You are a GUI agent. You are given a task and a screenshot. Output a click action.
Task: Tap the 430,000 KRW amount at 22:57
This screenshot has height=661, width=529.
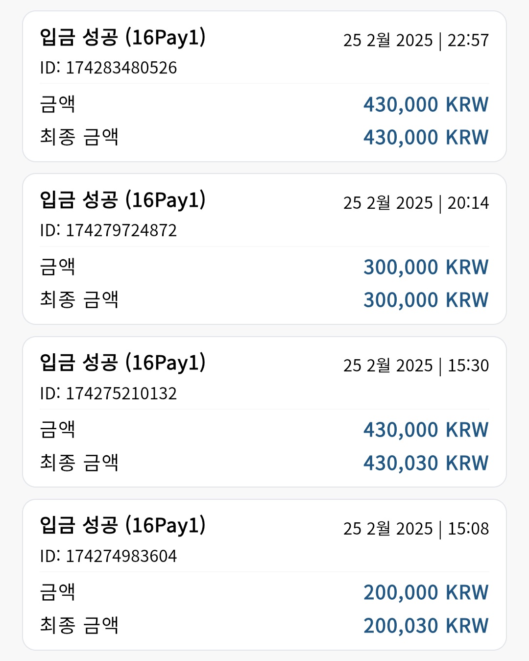426,104
